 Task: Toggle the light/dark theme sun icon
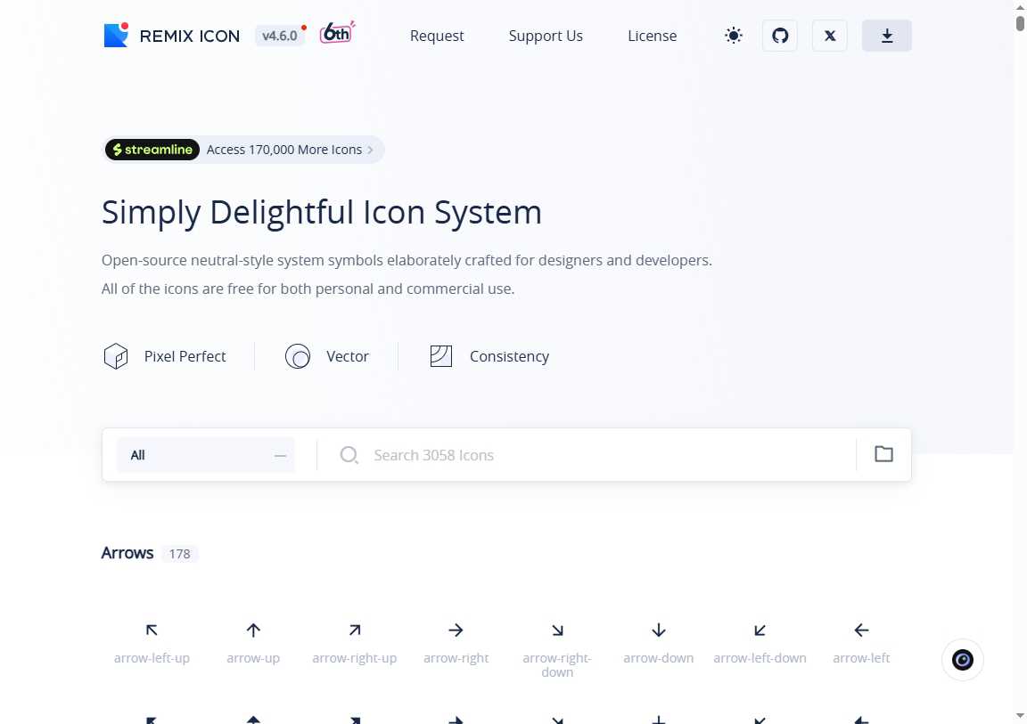(734, 36)
